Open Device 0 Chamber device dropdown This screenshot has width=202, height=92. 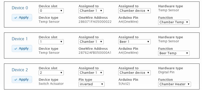pos(135,11)
